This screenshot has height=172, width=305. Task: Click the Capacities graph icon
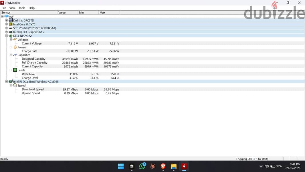coord(15,55)
